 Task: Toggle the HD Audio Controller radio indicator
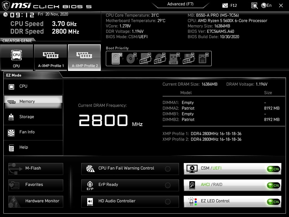(x=168, y=202)
